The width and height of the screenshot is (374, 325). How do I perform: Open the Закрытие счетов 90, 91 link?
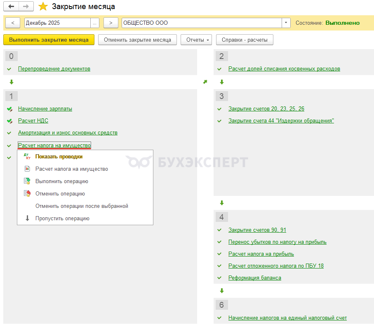pos(257,230)
